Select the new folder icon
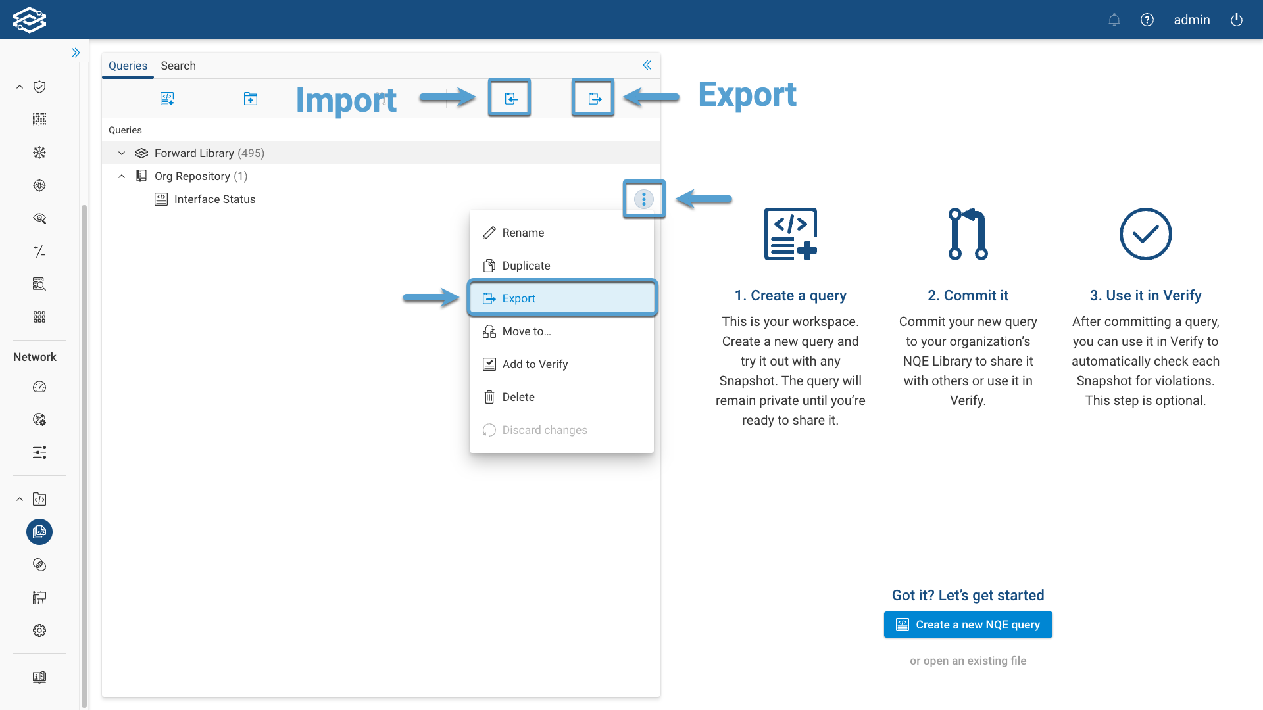The width and height of the screenshot is (1263, 710). coord(250,98)
